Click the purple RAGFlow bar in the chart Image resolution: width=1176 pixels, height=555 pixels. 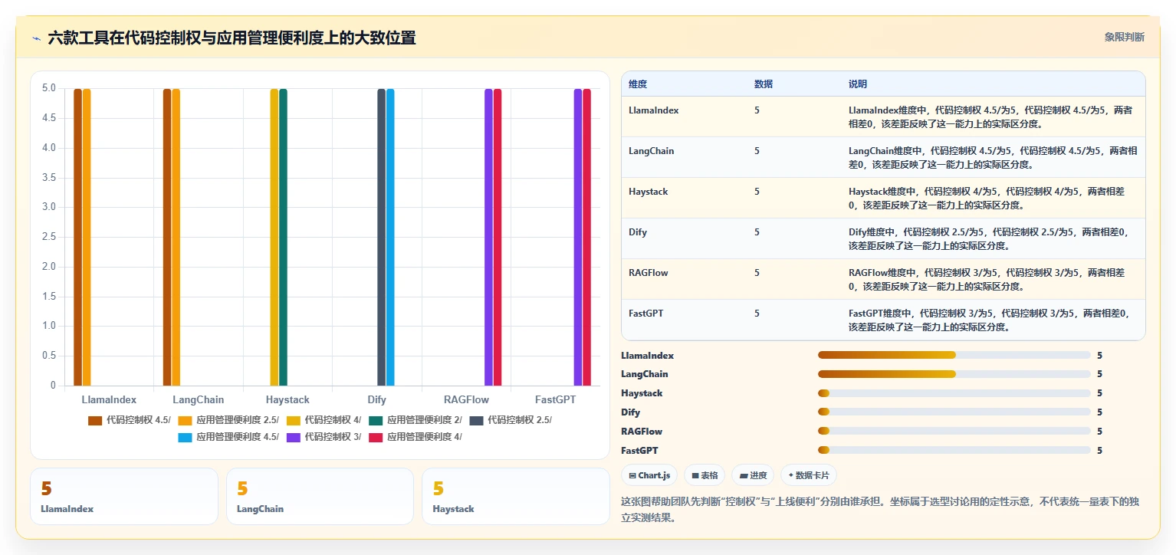pos(488,237)
